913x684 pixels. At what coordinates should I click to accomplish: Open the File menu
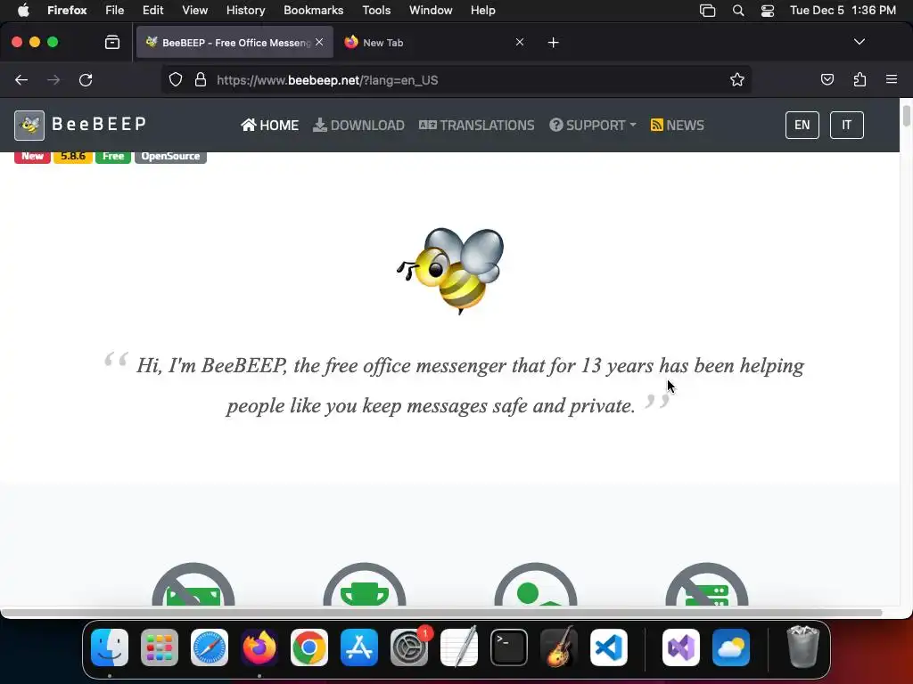[x=114, y=10]
